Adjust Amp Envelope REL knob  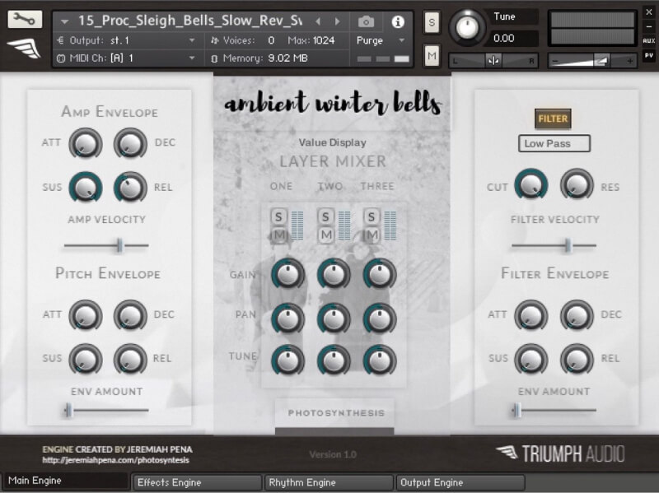tap(130, 187)
